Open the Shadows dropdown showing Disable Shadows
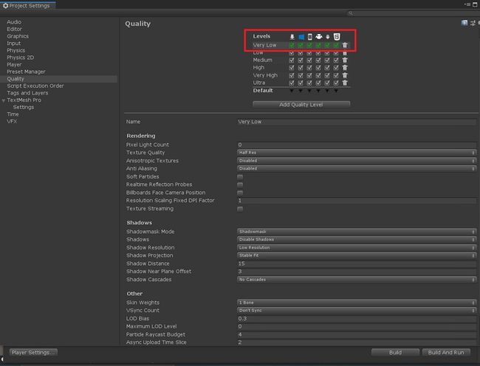 click(357, 239)
